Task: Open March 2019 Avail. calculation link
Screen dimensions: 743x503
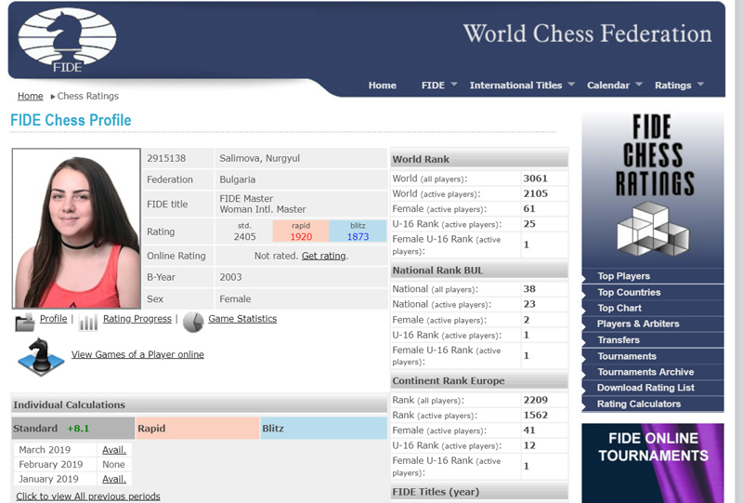Action: pyautogui.click(x=114, y=450)
